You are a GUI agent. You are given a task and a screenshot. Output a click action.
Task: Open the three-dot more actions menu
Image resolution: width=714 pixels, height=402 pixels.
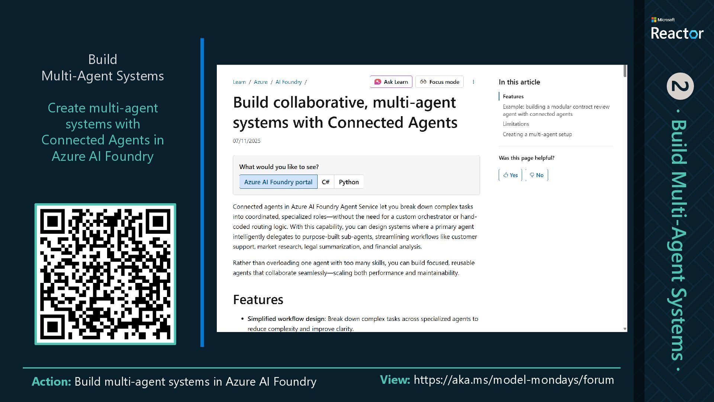coord(473,82)
